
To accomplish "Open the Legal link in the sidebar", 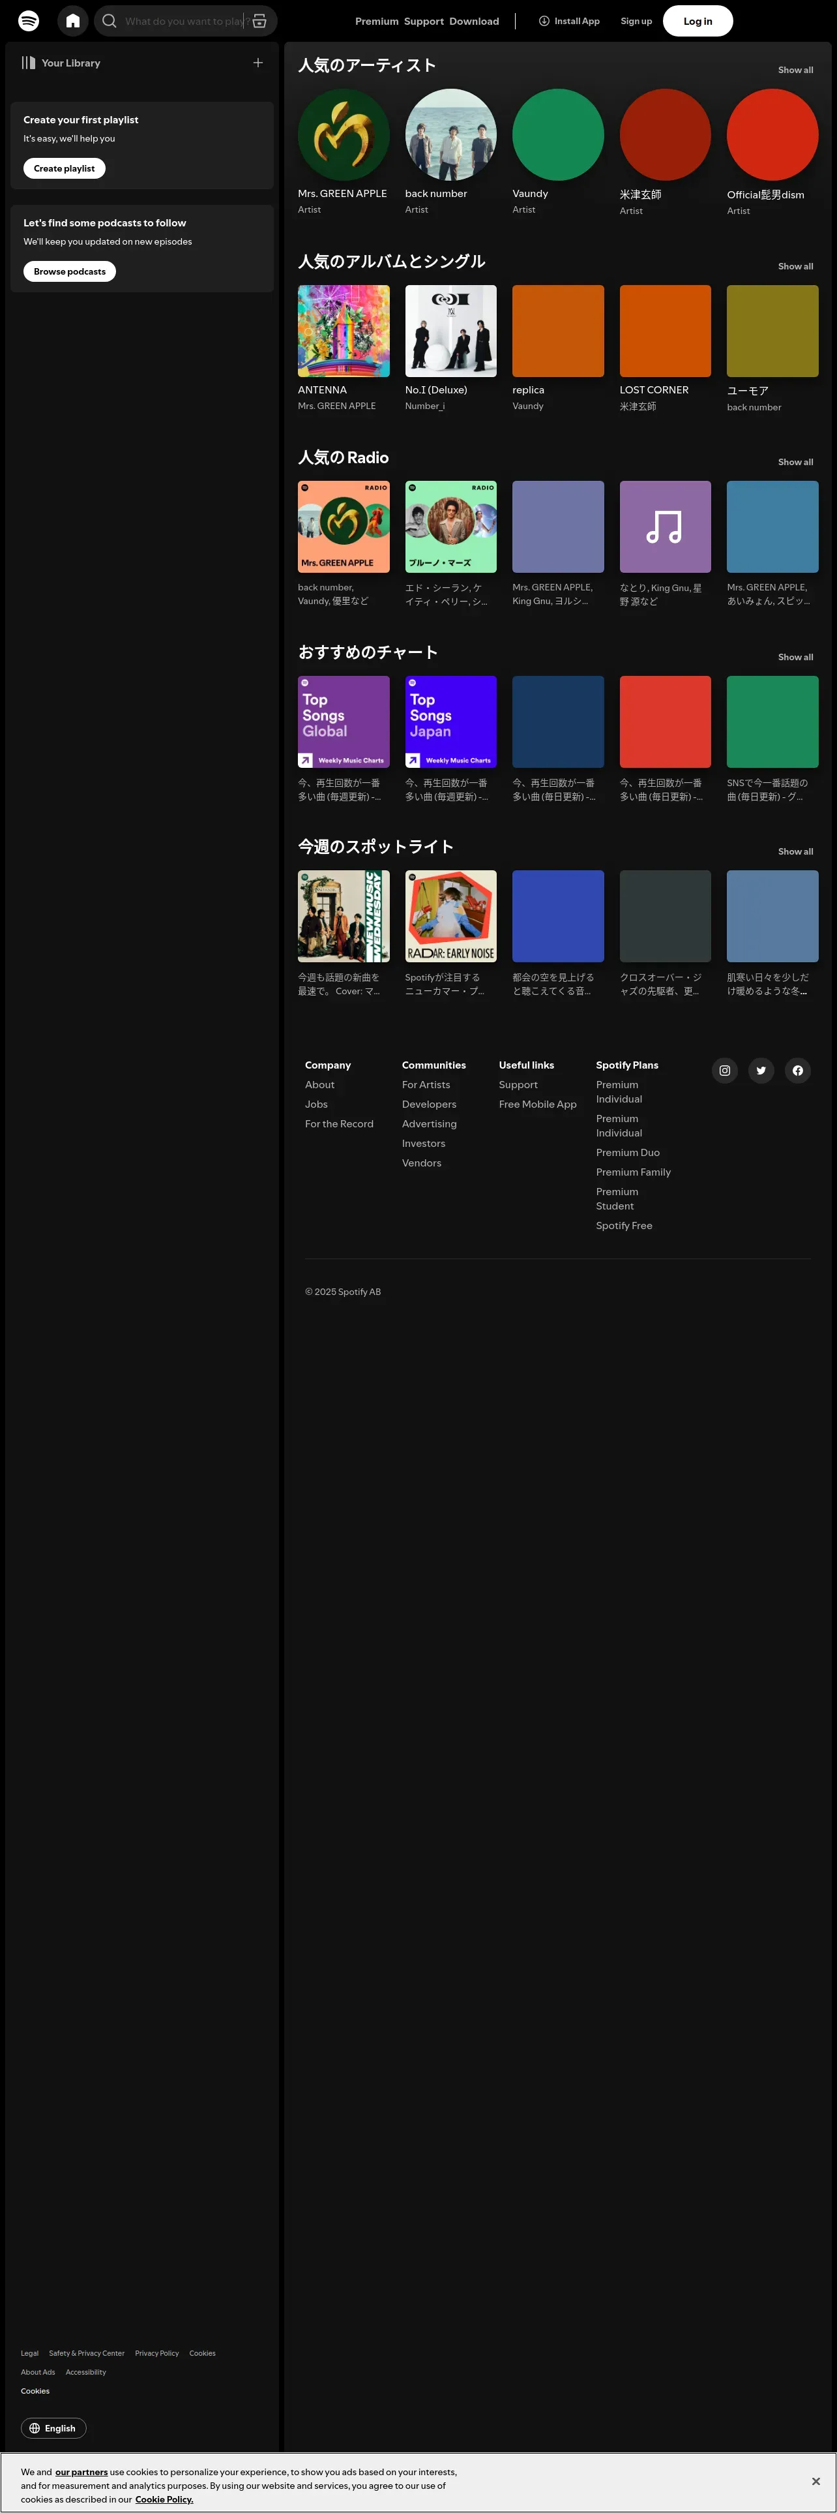I will point(30,2353).
